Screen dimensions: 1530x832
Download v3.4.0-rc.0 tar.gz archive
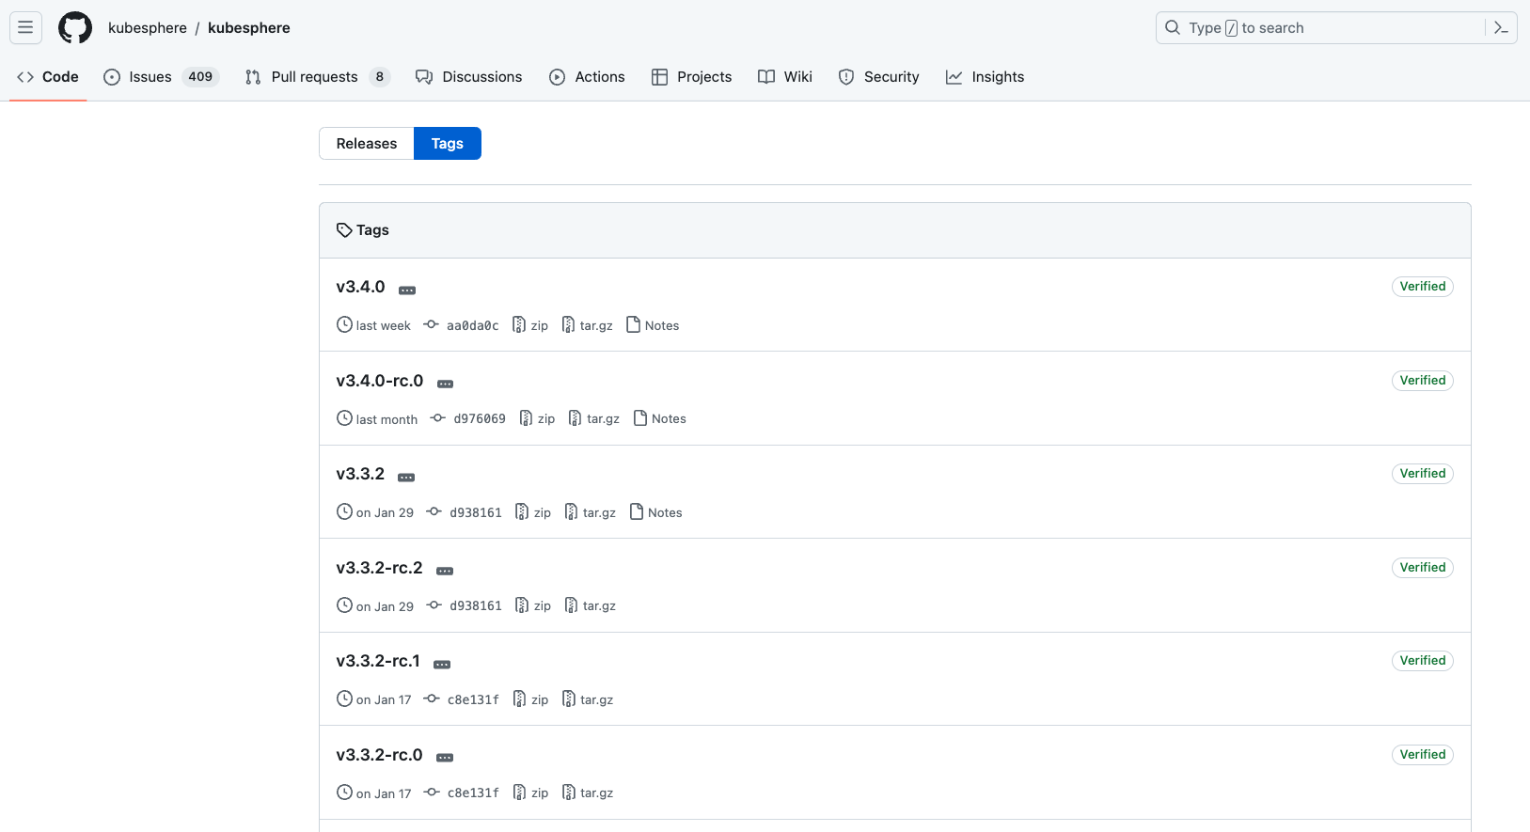(594, 418)
